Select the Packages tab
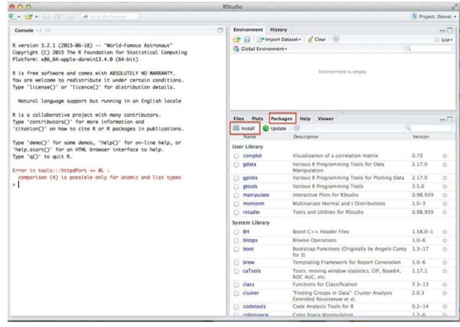The width and height of the screenshot is (460, 327). coord(282,119)
